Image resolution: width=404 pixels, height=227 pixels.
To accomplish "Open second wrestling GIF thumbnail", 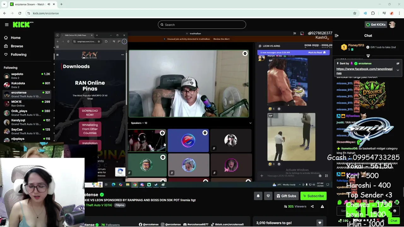I will coord(291,137).
